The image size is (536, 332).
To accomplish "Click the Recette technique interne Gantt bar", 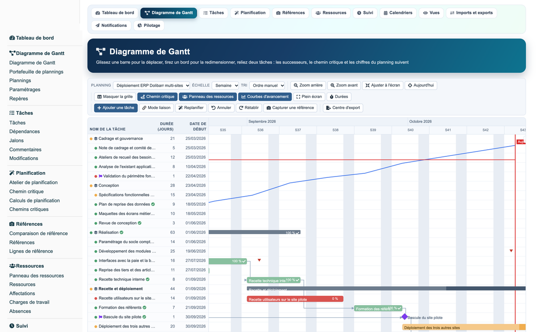I will point(274,280).
